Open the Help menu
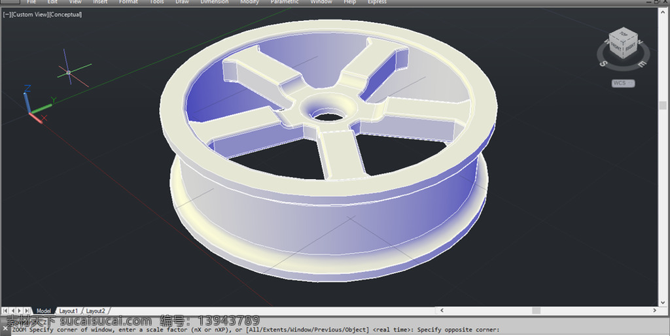 tap(350, 2)
